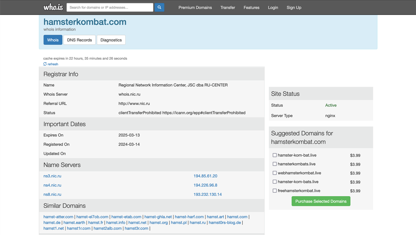Click the Suggested Domains panel heading

(x=302, y=138)
